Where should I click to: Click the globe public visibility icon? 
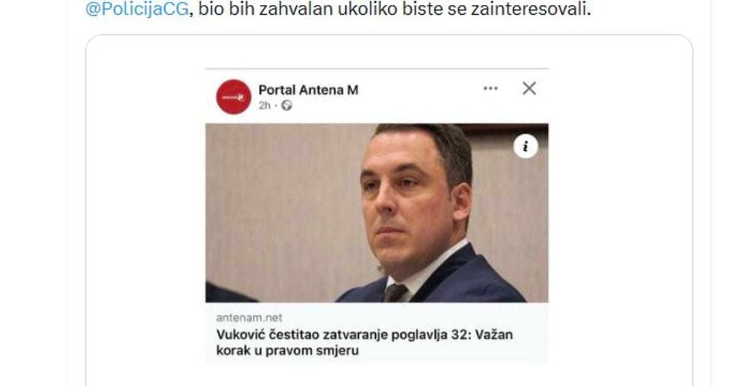(x=287, y=105)
